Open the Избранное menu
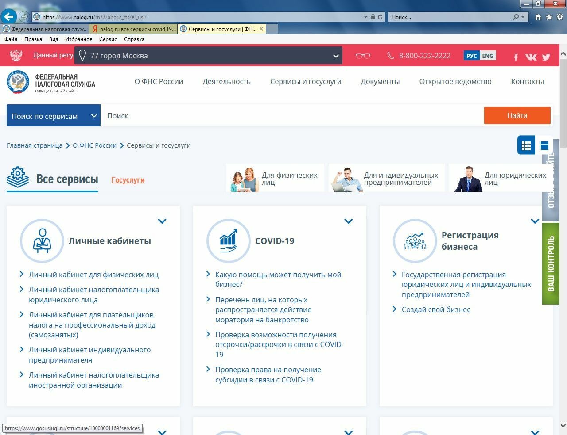 point(78,39)
